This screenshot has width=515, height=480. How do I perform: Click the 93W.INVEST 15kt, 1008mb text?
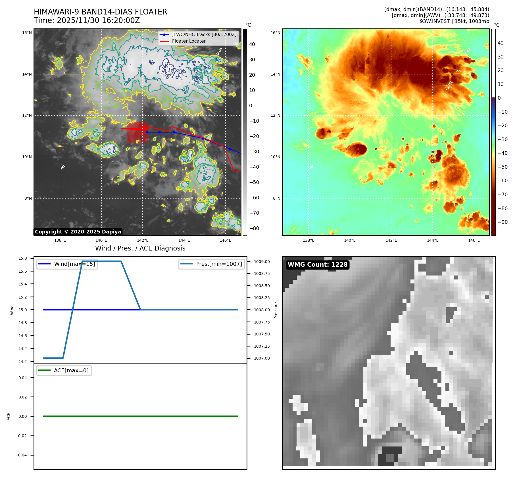click(454, 21)
